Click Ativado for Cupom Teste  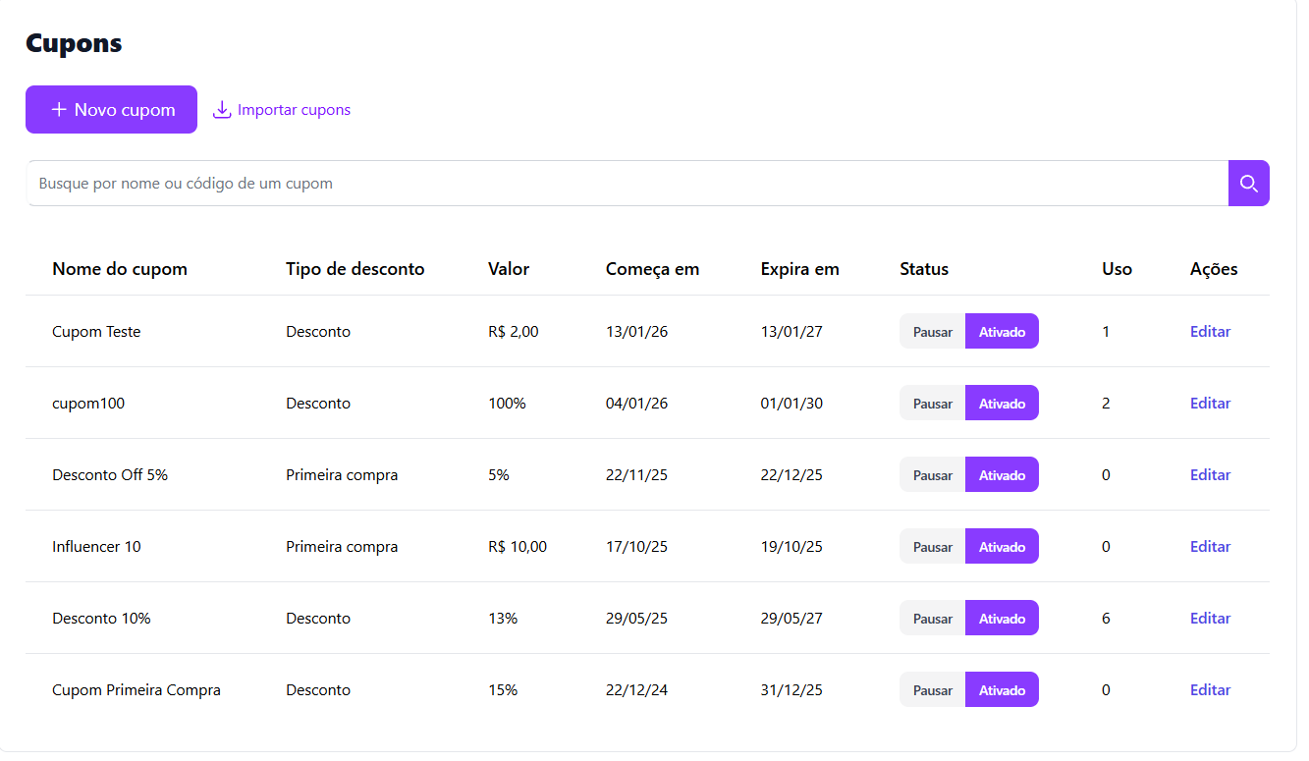pyautogui.click(x=1002, y=332)
